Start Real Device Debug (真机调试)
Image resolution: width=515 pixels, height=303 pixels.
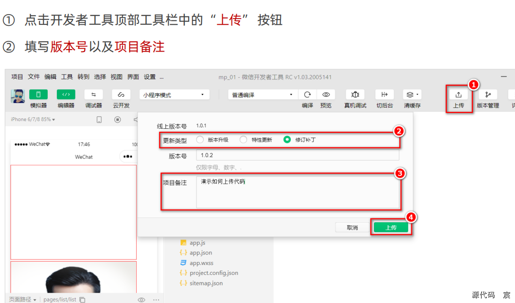pos(355,95)
